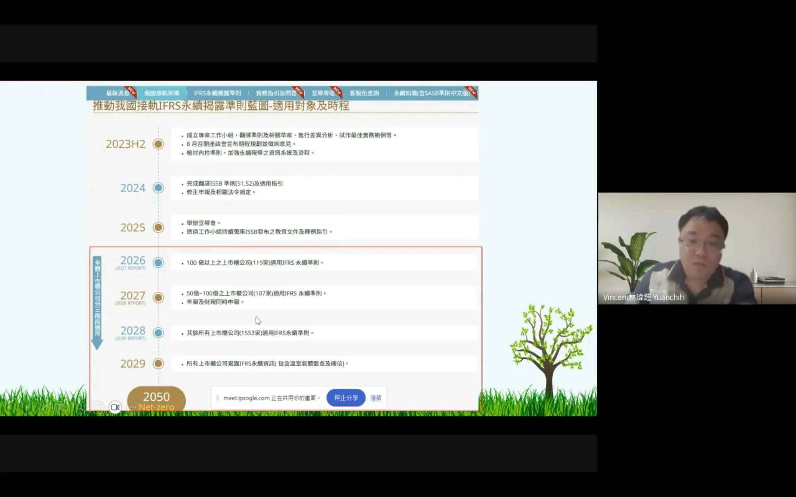Open the 實務指引及問答 menu item

(x=276, y=93)
